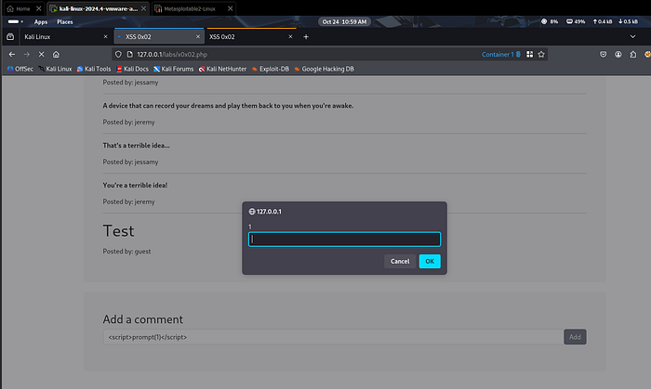The image size is (651, 389).
Task: Close the Metasploitable2-Linux VM tab
Action: (x=230, y=8)
